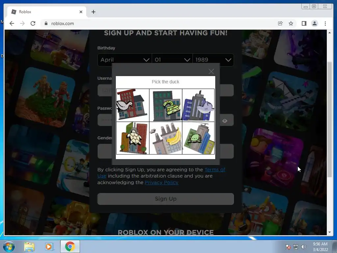Viewport: 337px width, 253px height.
Task: Pick the shark on skyscraper tile
Action: pyautogui.click(x=198, y=105)
